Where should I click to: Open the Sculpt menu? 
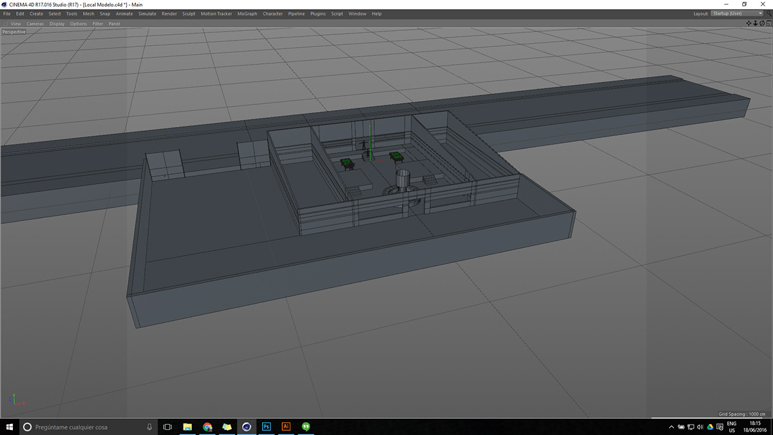tap(189, 14)
